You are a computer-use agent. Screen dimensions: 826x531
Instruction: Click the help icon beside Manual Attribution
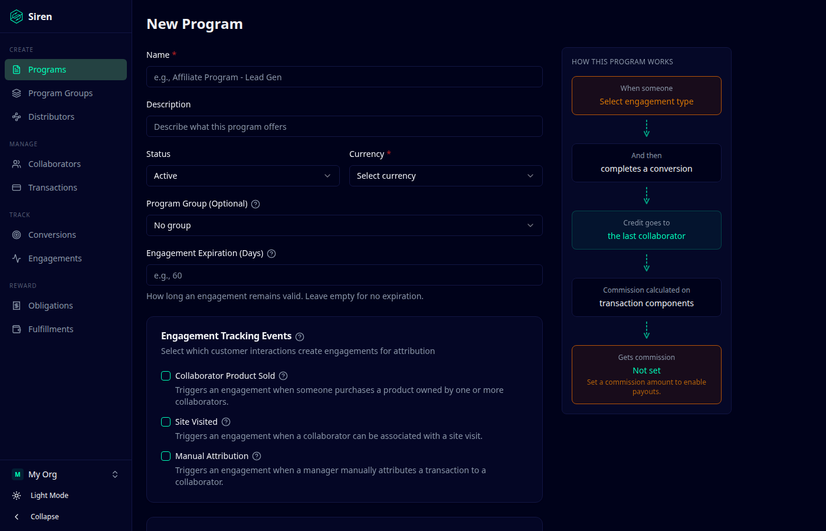tap(257, 456)
